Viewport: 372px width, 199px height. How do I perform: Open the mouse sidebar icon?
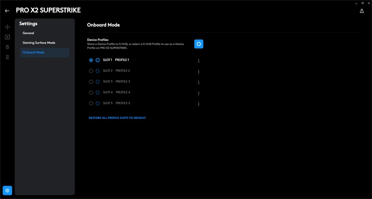point(7,47)
